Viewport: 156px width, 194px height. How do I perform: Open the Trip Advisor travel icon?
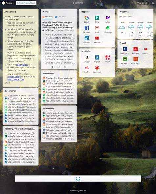125,59
